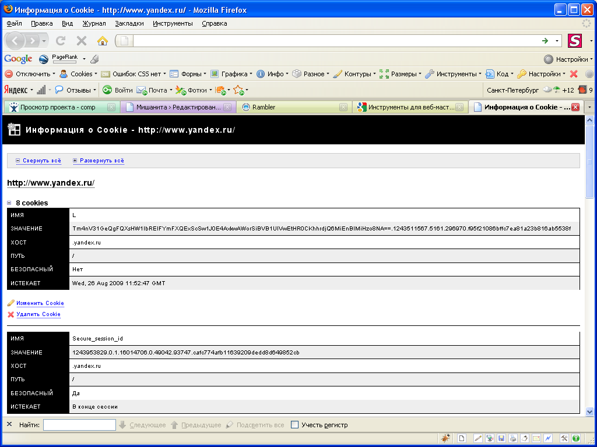Collapse the 8 cookies section
Viewport: 597px width, 447px height.
click(9, 203)
